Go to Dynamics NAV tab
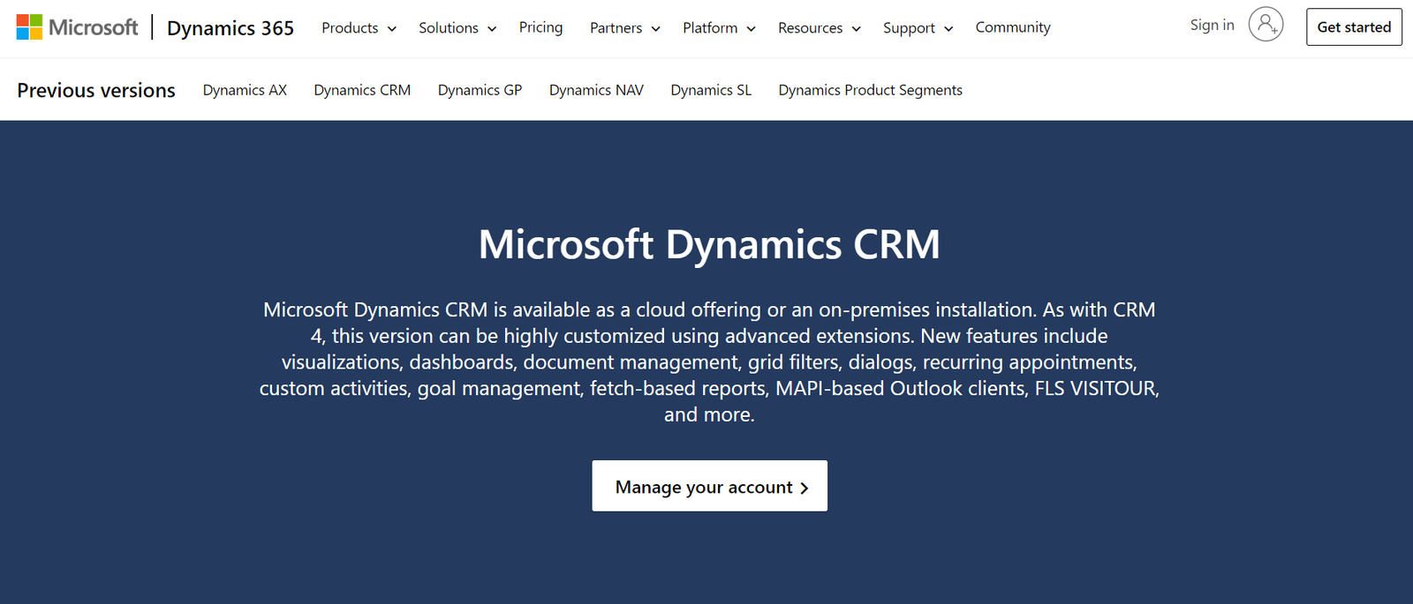This screenshot has width=1413, height=604. pos(596,90)
